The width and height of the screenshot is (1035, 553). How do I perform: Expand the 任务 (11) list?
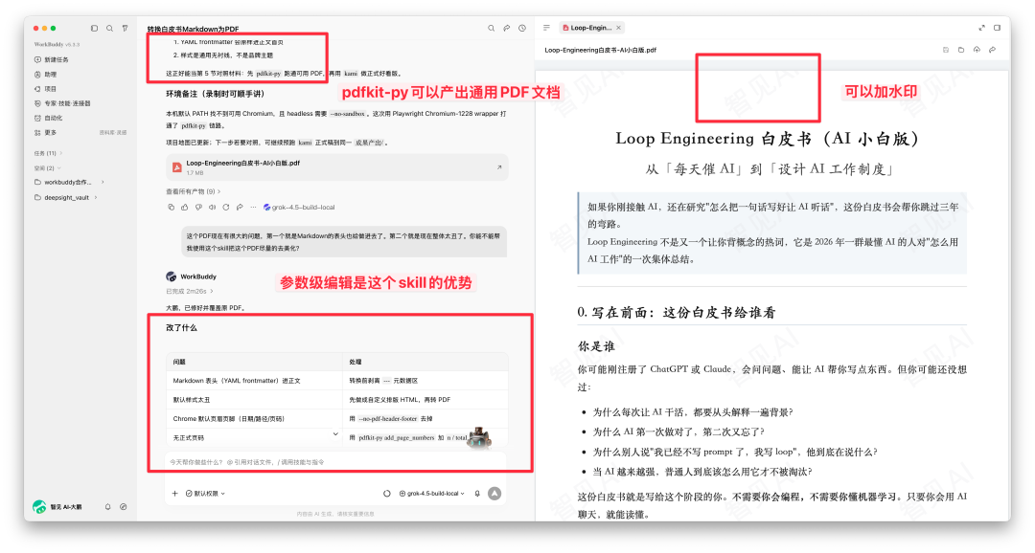[x=48, y=153]
